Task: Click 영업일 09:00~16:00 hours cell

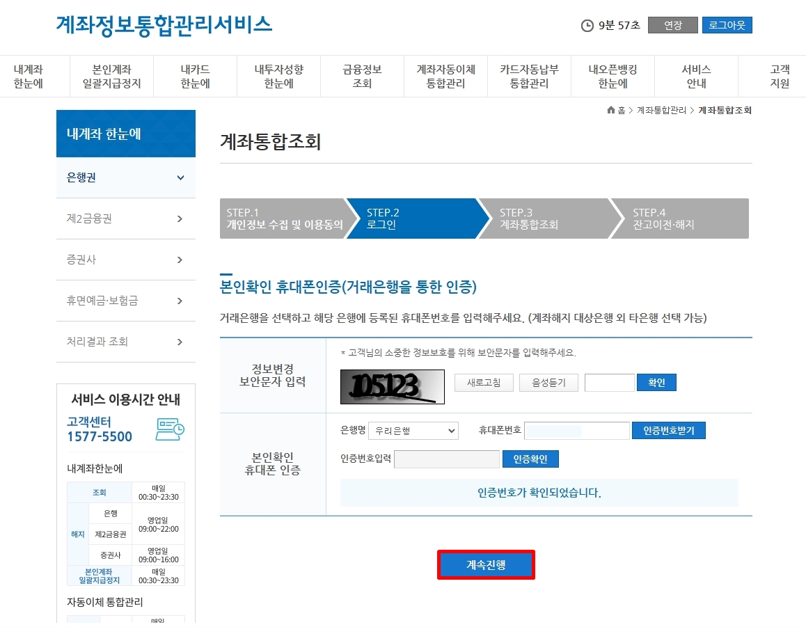Action: tap(158, 555)
